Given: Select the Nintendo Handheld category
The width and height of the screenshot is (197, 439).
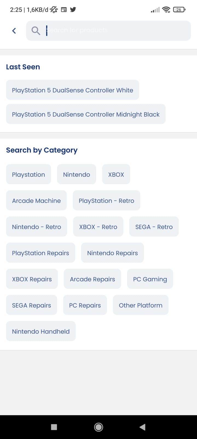Looking at the screenshot, I should (41, 331).
